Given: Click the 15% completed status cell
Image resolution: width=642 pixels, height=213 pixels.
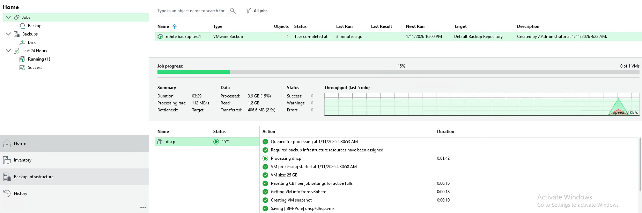Looking at the screenshot, I should [312, 37].
